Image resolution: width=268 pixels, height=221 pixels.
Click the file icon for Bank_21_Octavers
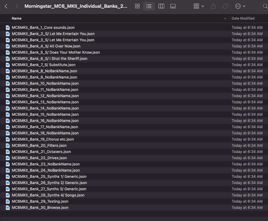click(8, 152)
